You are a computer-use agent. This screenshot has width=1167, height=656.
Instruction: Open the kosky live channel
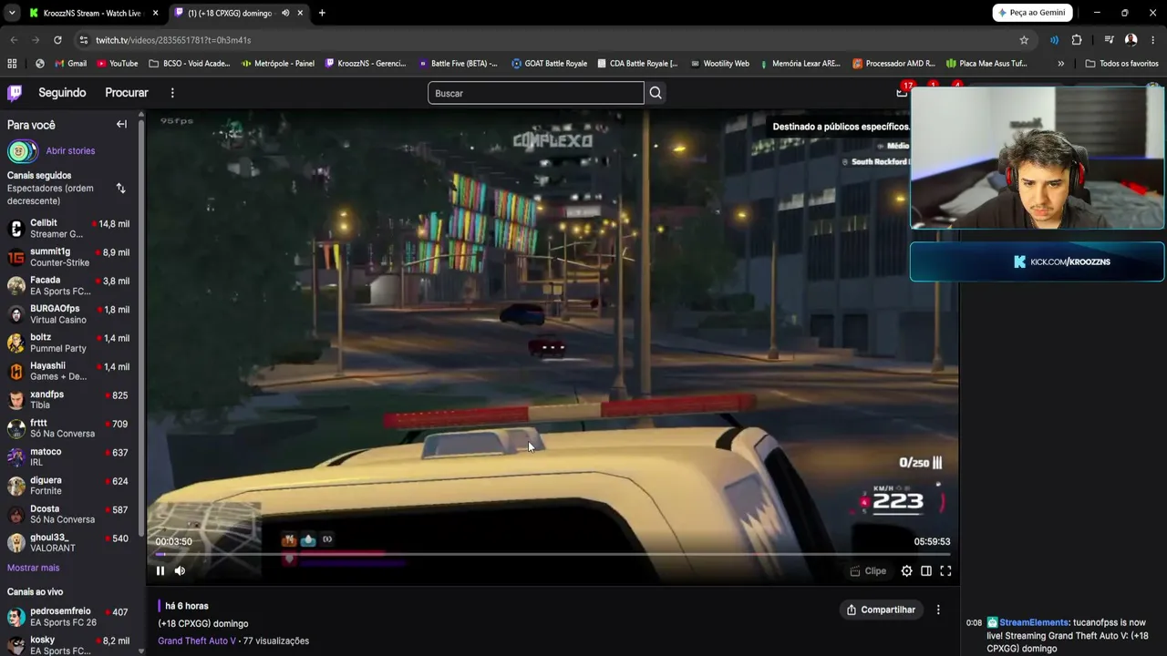[x=70, y=645]
